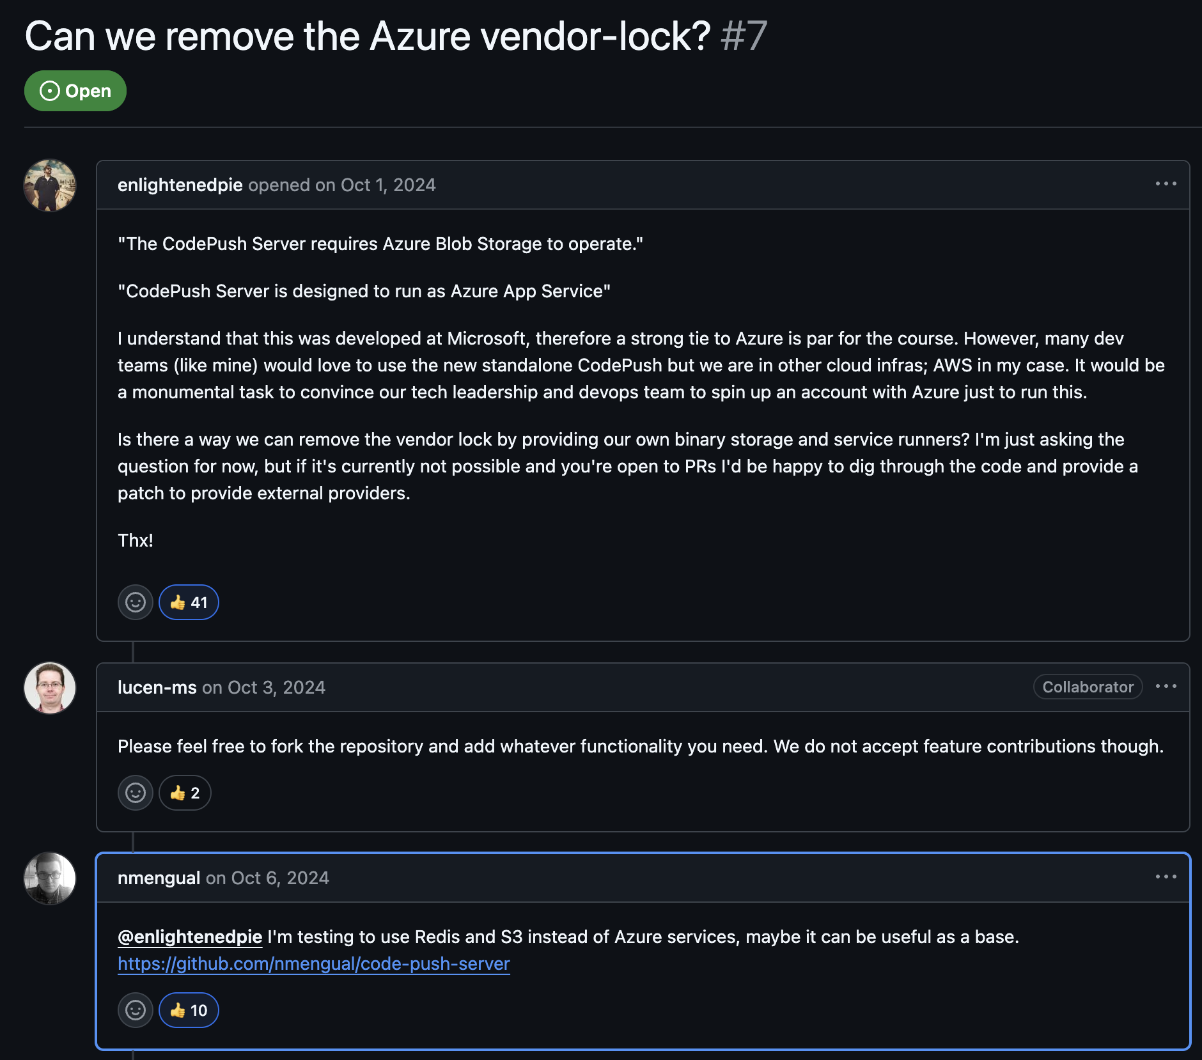The width and height of the screenshot is (1202, 1060).
Task: Add reaction to enlightenedpie's original post
Action: [135, 602]
